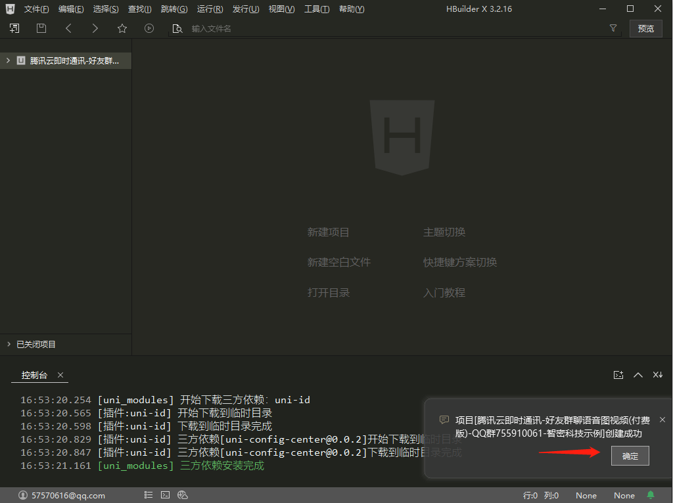Image resolution: width=673 pixels, height=503 pixels.
Task: Open the terminal icon in status bar
Action: pos(165,495)
